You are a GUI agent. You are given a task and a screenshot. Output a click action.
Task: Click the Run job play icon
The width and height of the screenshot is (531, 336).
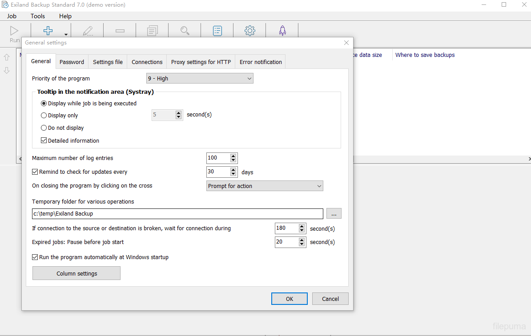pos(15,31)
